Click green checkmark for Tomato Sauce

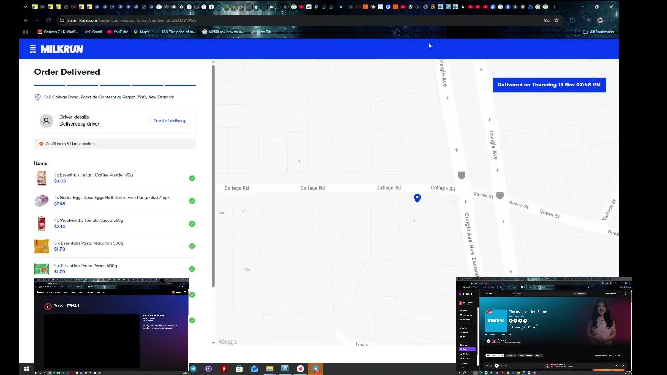pyautogui.click(x=192, y=223)
